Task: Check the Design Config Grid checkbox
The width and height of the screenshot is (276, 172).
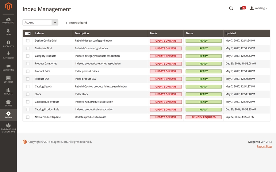Action: 28,41
